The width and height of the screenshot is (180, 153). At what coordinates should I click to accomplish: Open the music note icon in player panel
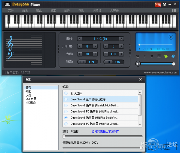[x=171, y=37]
